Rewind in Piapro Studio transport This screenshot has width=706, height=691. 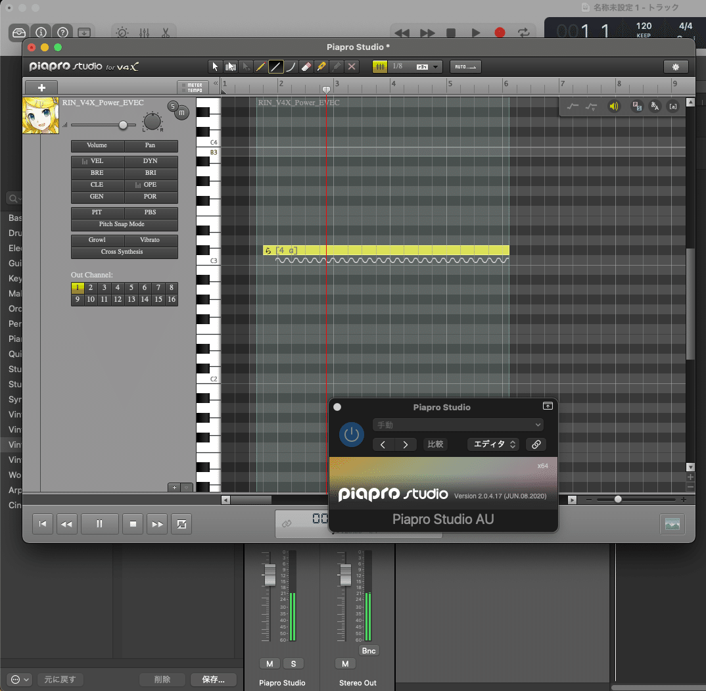(66, 524)
